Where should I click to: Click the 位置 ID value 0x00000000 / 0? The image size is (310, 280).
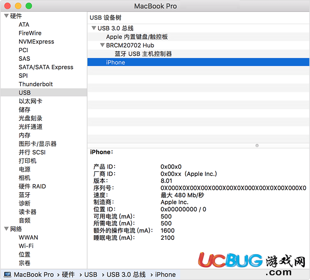click(x=183, y=209)
